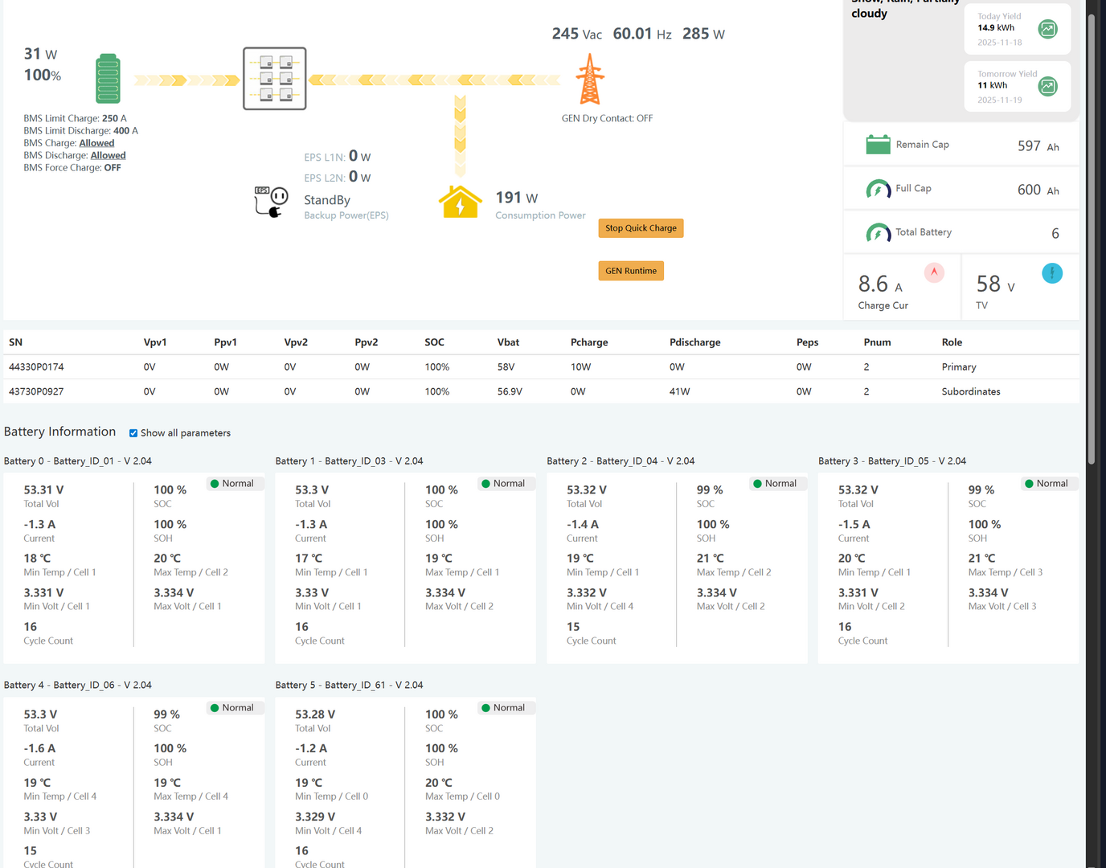This screenshot has width=1106, height=868.
Task: Open Today Yield chart icon
Action: tap(1047, 30)
